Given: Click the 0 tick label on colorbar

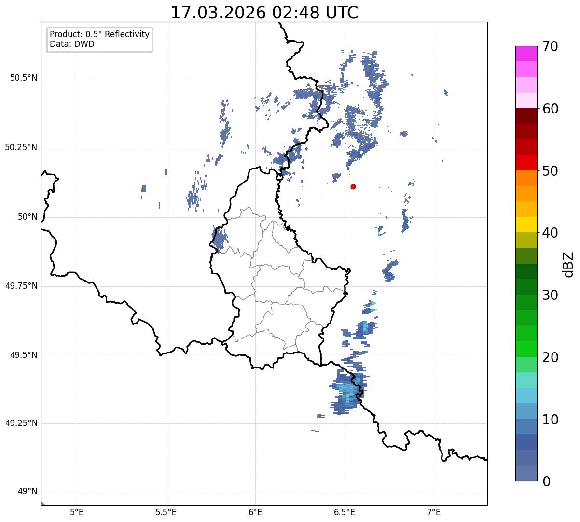Looking at the screenshot, I should point(546,481).
